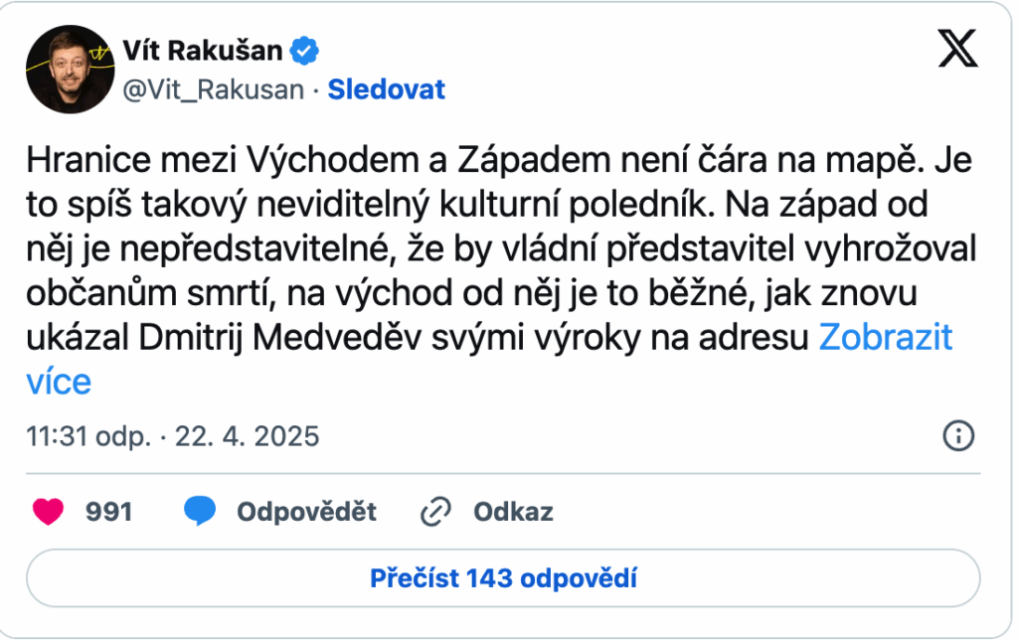Click the Vít Rakušan display name

point(202,50)
